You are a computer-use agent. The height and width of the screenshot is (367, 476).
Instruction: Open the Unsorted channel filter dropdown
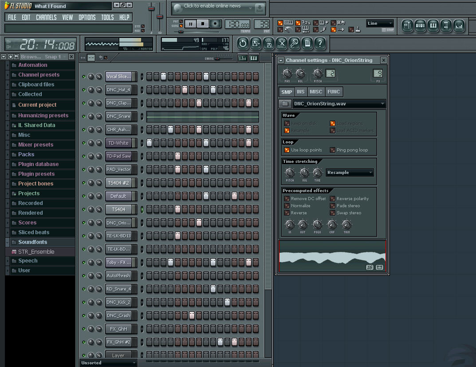pos(108,363)
